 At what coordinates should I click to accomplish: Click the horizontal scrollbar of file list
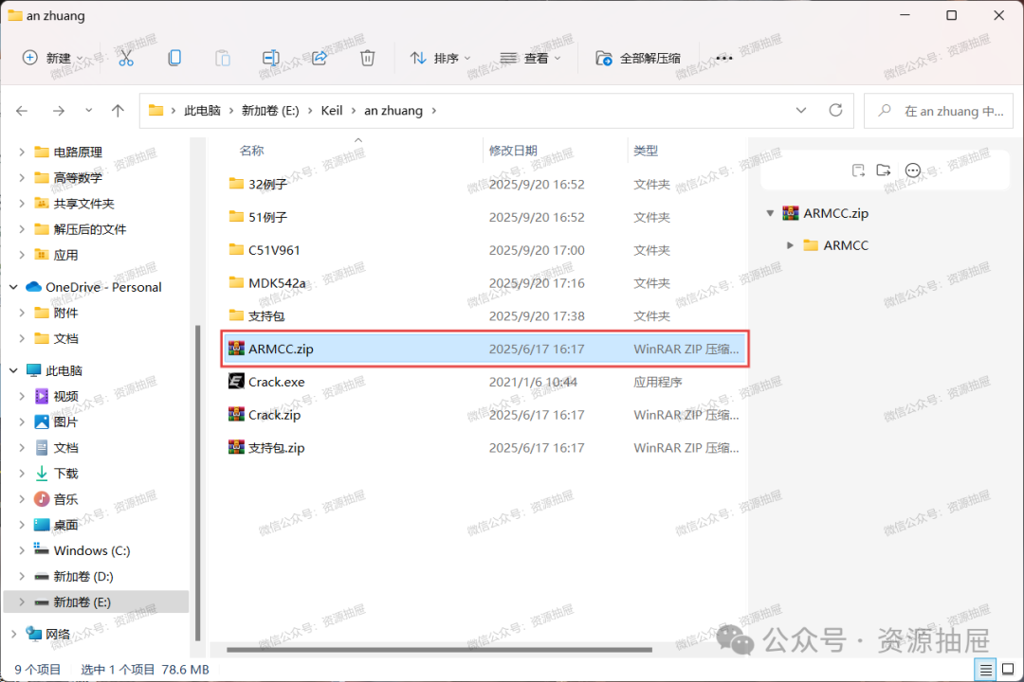pyautogui.click(x=439, y=650)
